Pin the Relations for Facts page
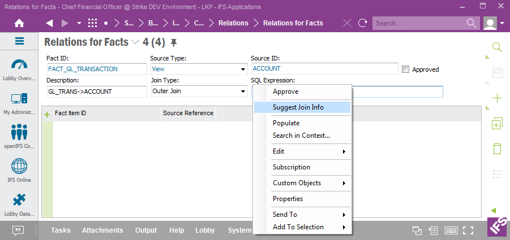Image resolution: width=510 pixels, height=240 pixels. (174, 42)
